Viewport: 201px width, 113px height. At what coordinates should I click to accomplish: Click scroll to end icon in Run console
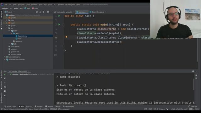(196, 78)
